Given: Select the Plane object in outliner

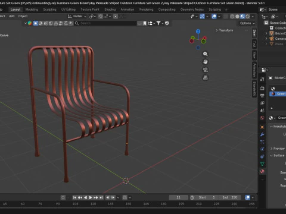Looking at the screenshot, I should (279, 44).
